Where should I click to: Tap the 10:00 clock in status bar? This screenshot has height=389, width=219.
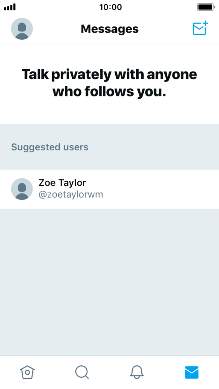point(111,7)
